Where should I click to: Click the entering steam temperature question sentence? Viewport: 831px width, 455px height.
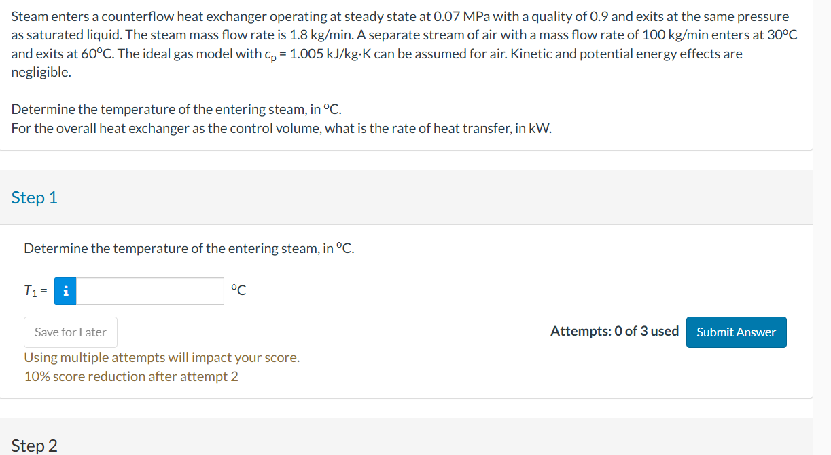point(175,108)
